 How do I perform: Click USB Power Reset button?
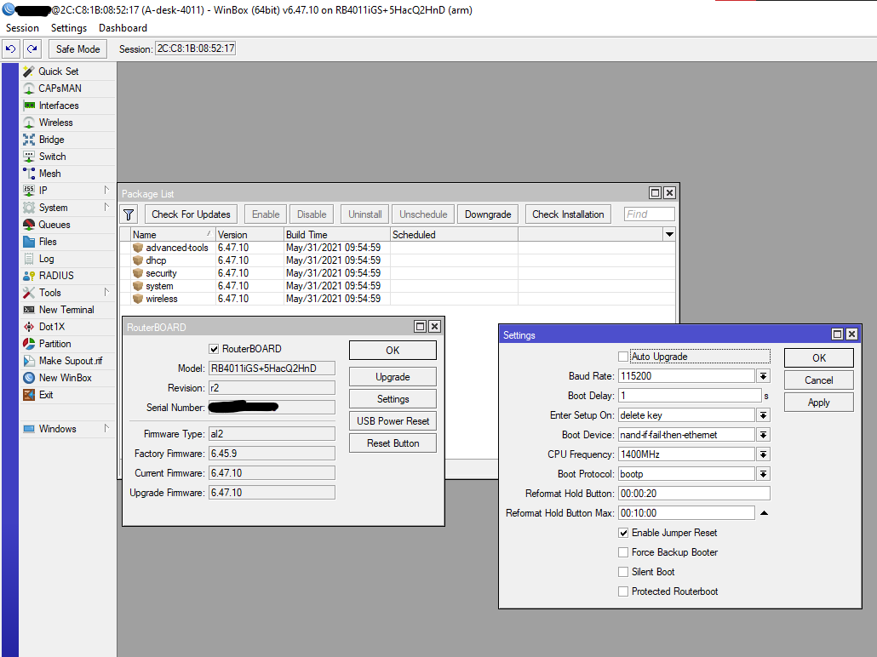click(393, 421)
